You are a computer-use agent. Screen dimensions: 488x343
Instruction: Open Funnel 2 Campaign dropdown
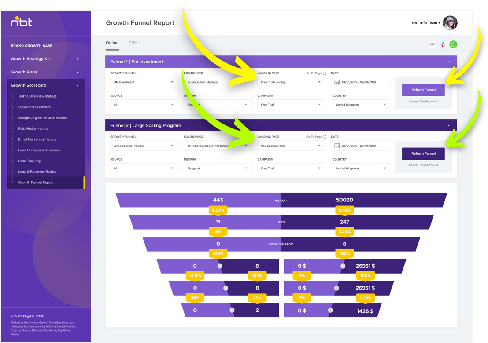click(292, 168)
